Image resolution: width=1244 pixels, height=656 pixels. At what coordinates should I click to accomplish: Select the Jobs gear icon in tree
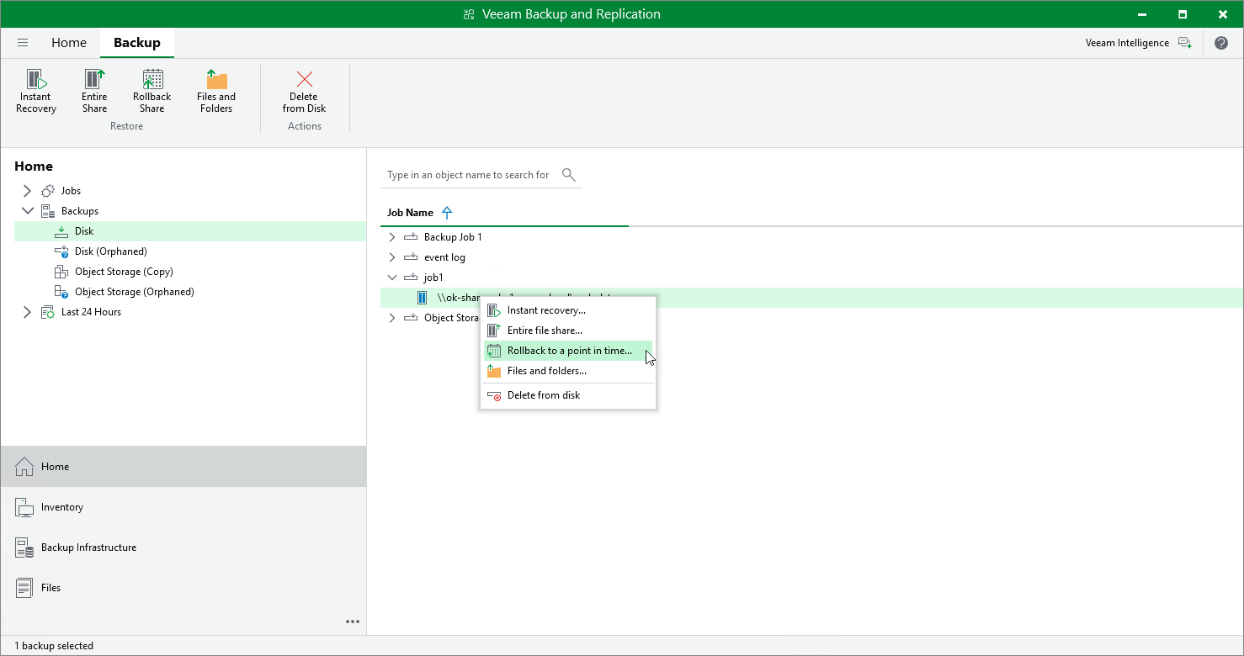(48, 191)
